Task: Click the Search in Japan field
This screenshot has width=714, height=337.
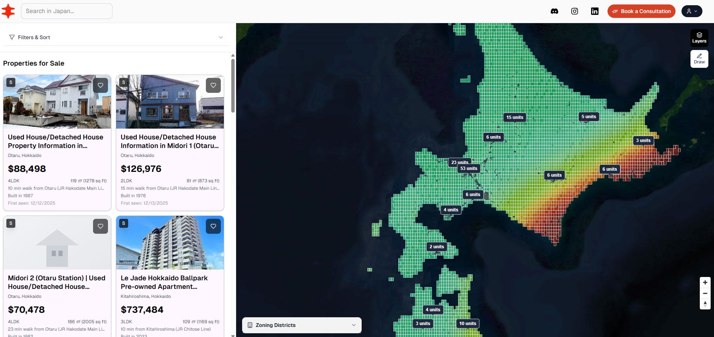Action: pyautogui.click(x=67, y=11)
